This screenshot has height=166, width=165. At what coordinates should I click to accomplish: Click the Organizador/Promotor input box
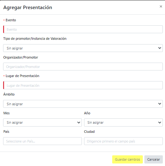83,67
